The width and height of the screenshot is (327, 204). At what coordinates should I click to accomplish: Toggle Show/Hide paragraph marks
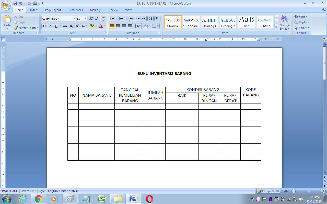pyautogui.click(x=157, y=19)
